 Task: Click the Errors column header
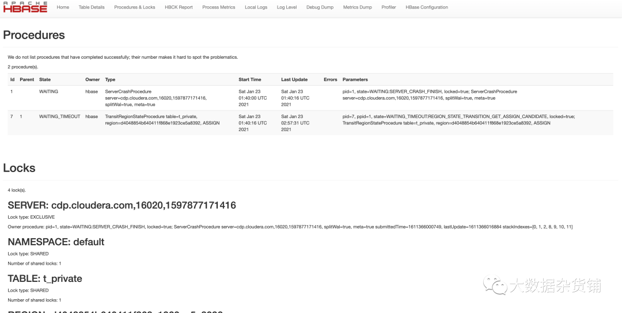pyautogui.click(x=331, y=79)
